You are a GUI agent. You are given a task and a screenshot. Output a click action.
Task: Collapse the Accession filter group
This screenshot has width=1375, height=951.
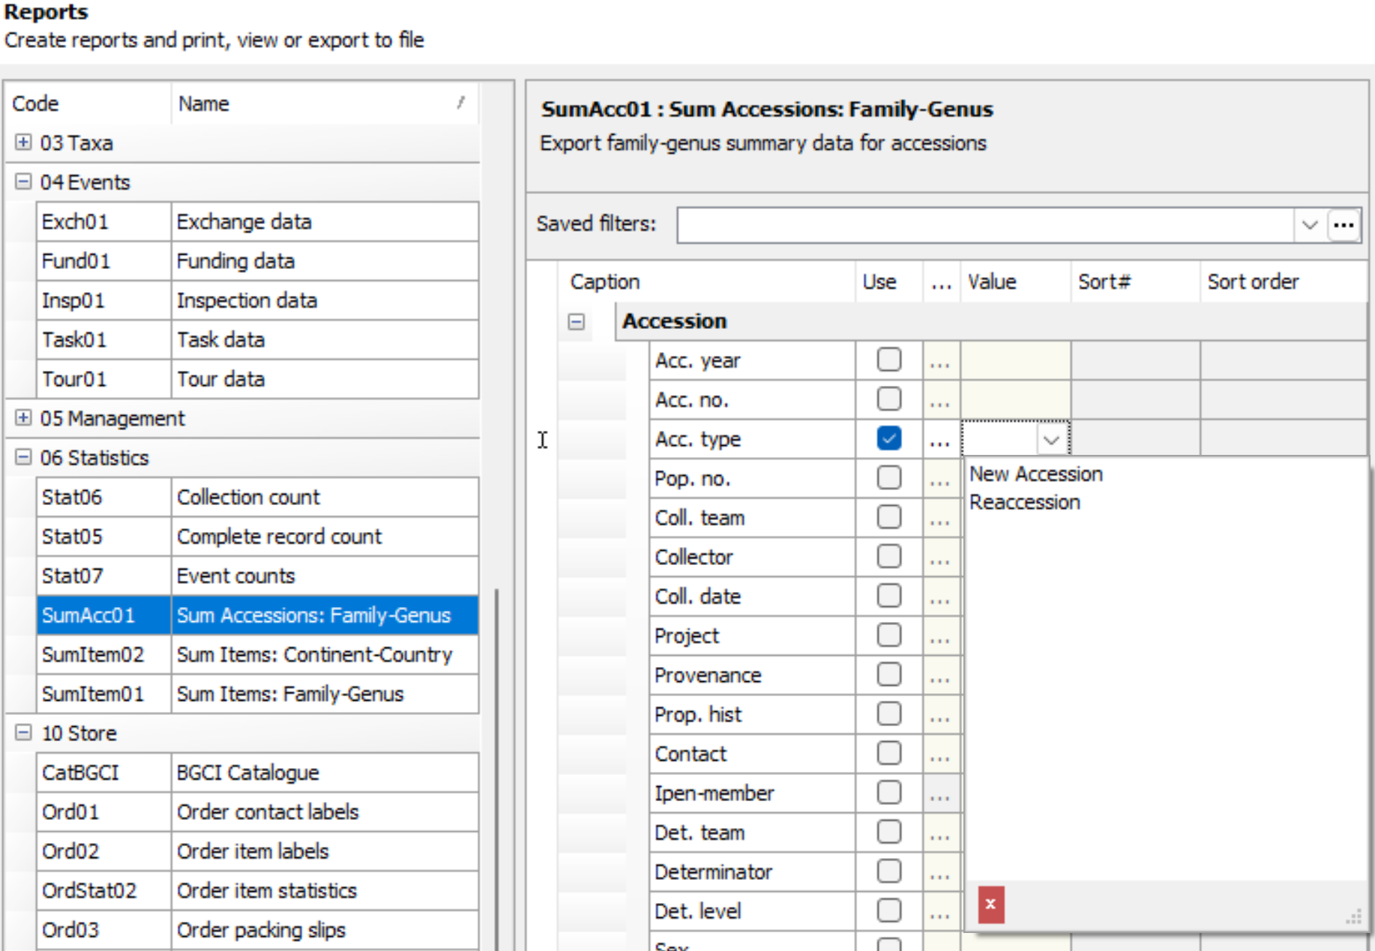576,321
